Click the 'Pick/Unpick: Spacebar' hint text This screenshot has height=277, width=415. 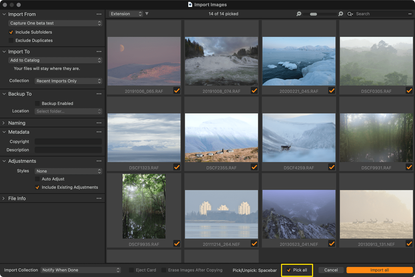(x=255, y=270)
